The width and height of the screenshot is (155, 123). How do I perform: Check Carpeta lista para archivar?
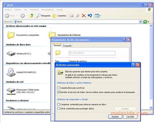point(59,88)
